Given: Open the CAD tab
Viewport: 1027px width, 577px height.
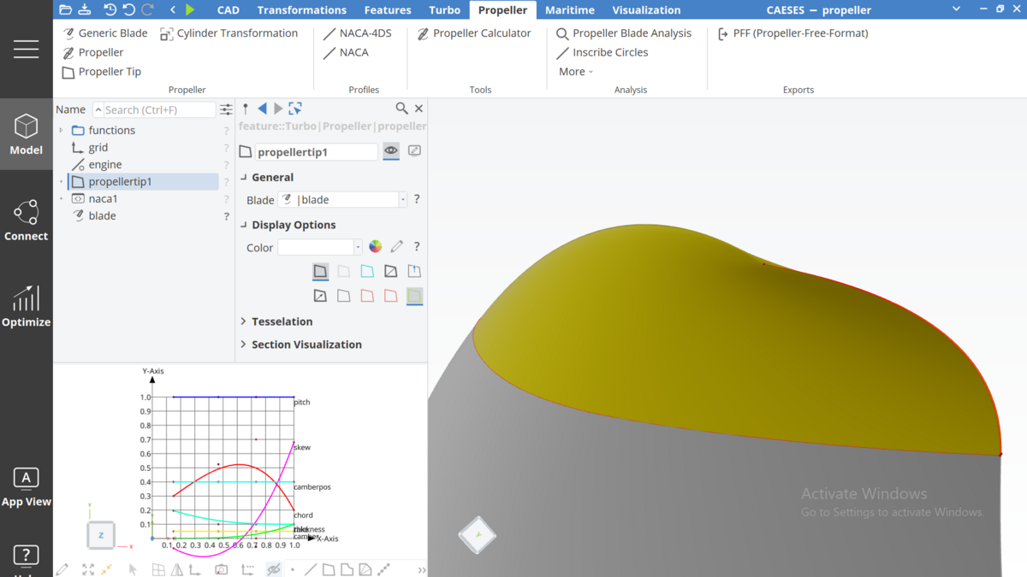Looking at the screenshot, I should click(229, 10).
